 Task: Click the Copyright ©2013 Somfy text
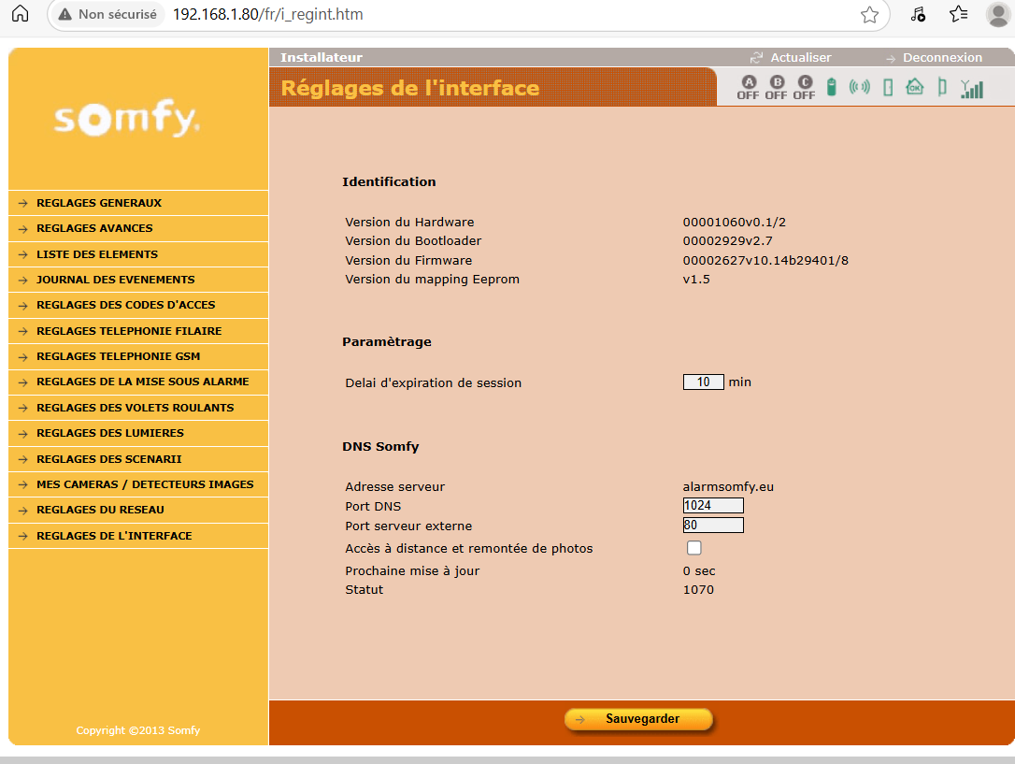[138, 730]
